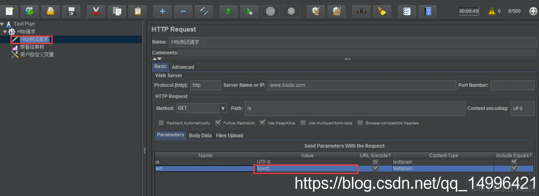Toggle Include Equals for the wd row

[x=514, y=168]
